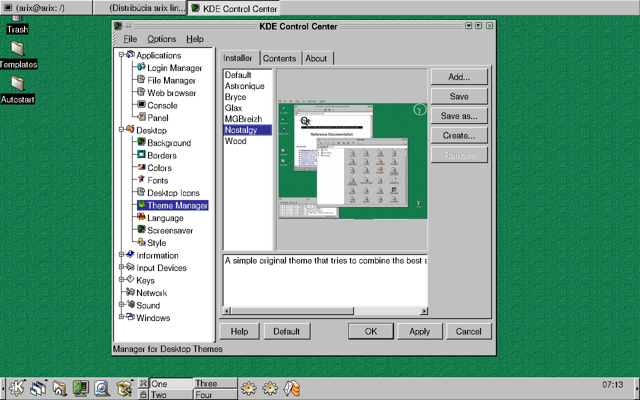Screen dimensions: 640x400
Task: Open the home directory folder icon
Action: 59,387
